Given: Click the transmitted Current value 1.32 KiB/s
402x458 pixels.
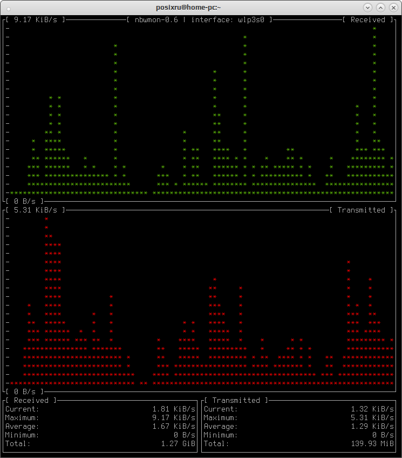Looking at the screenshot, I should [x=372, y=409].
